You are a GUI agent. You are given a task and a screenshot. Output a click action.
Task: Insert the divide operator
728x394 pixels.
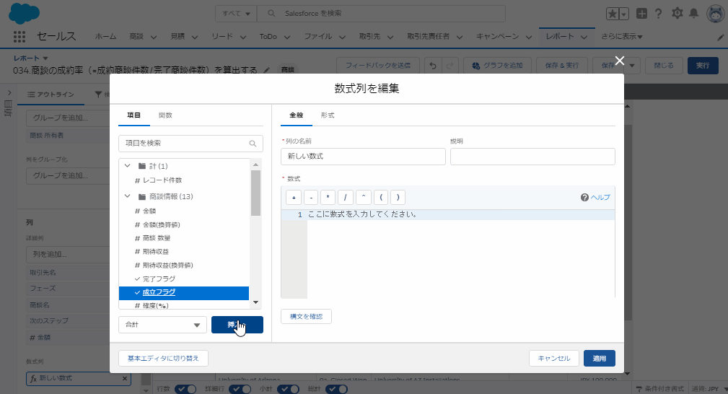point(346,198)
